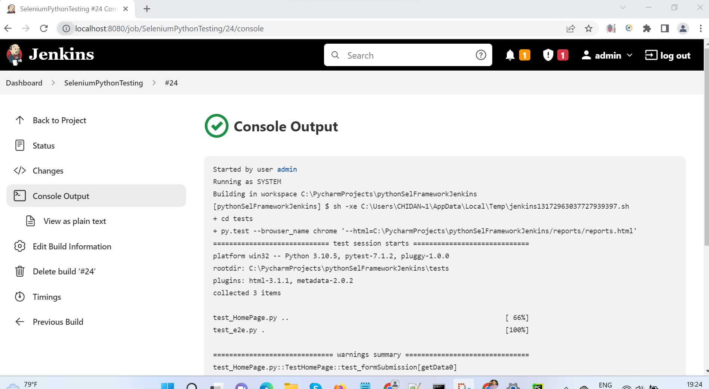Open the Chrome profile avatar icon
709x389 pixels.
click(683, 28)
